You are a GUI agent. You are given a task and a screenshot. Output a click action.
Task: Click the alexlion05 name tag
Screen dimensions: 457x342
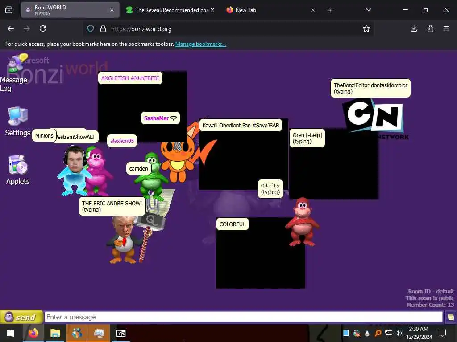pyautogui.click(x=122, y=141)
